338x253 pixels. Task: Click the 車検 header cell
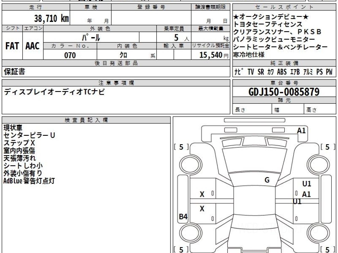[91, 7]
